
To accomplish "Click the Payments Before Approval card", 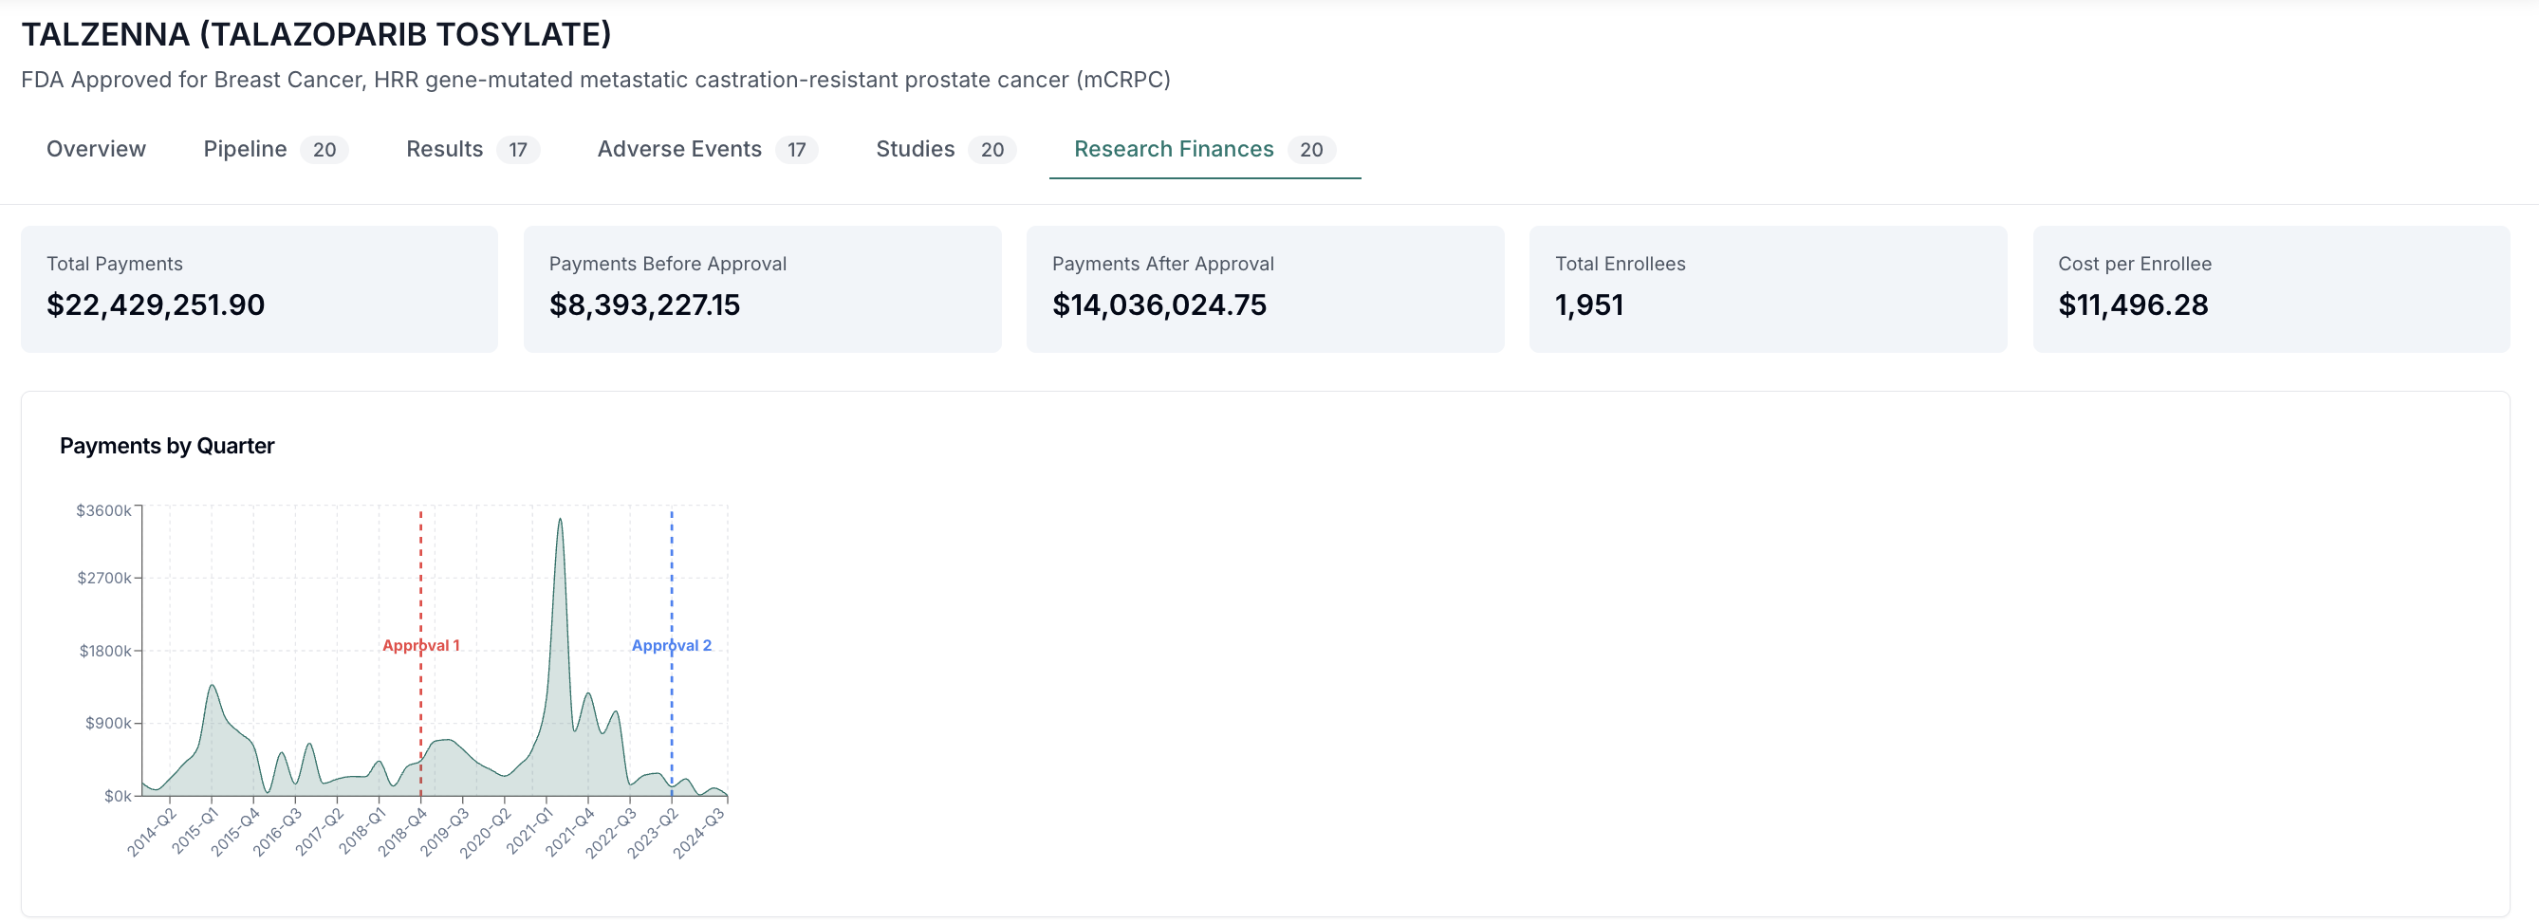I will (762, 287).
